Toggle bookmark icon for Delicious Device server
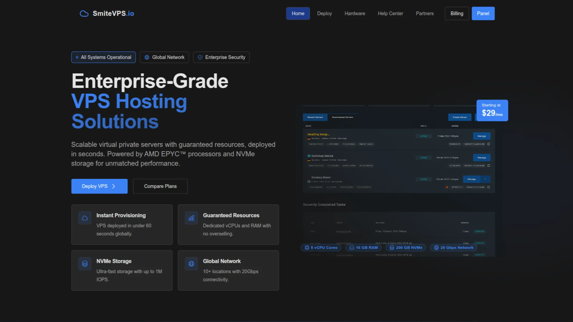Viewport: 573px width, 322px height. point(489,165)
